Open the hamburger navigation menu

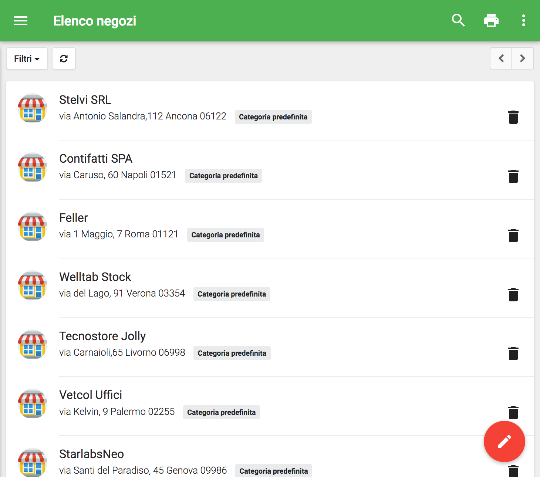click(21, 21)
